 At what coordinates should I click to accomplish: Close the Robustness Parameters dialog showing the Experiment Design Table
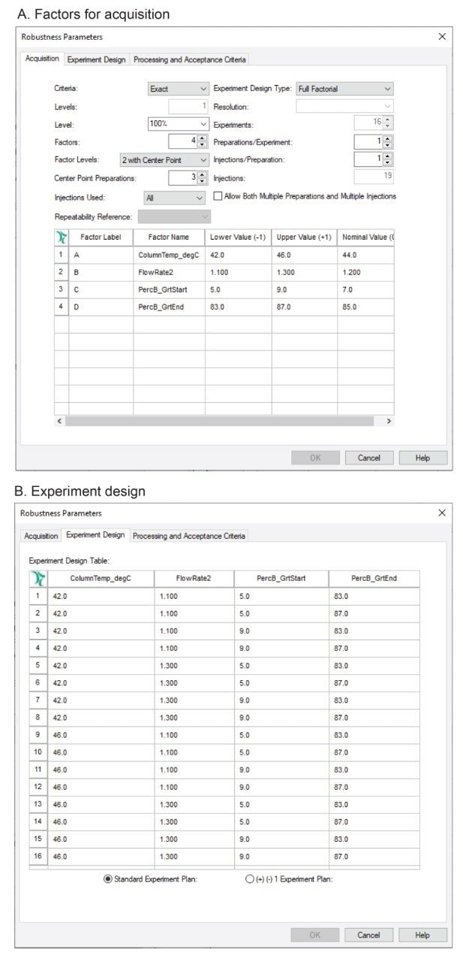tap(441, 513)
